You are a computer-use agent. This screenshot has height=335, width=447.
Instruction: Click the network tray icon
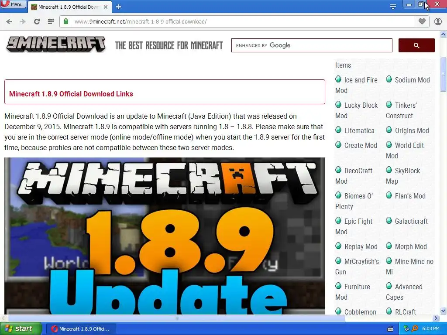[406, 329]
